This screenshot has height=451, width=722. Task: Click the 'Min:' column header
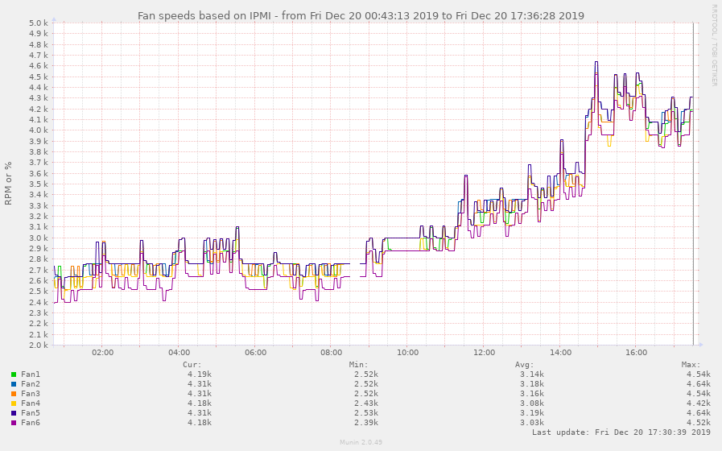pyautogui.click(x=359, y=364)
